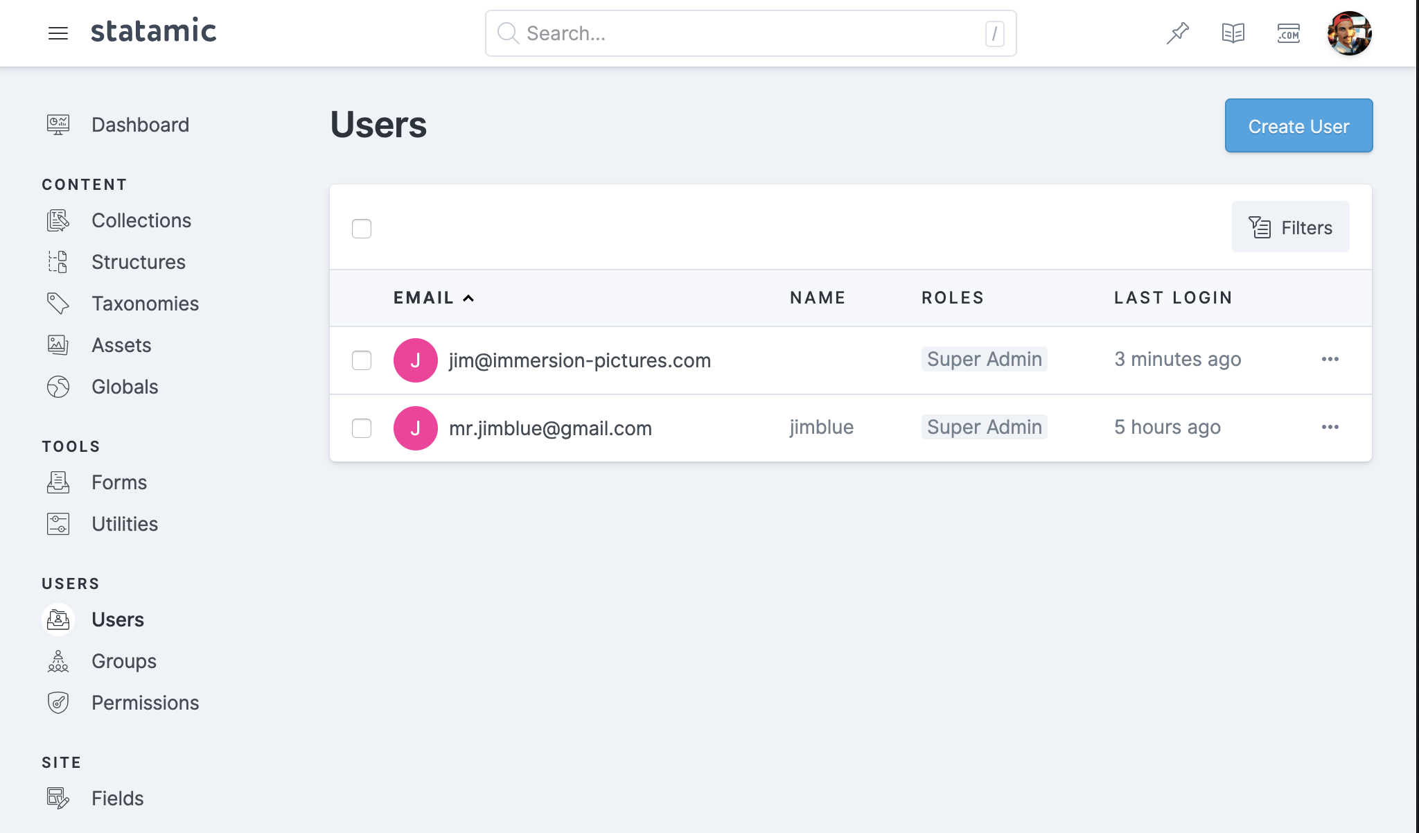This screenshot has height=833, width=1419.
Task: Check the select-all users checkbox
Action: pos(361,228)
